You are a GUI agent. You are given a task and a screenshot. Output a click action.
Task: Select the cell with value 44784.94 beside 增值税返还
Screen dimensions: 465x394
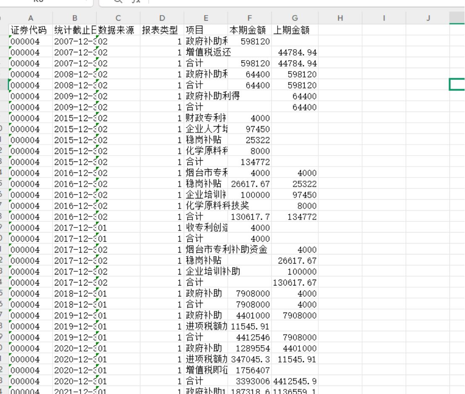coord(295,52)
